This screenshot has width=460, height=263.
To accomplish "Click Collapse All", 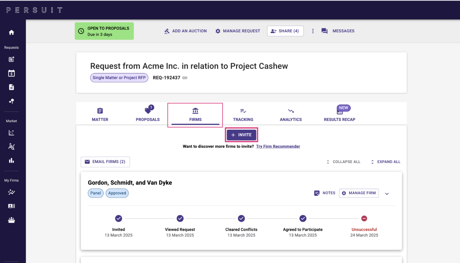I will pos(343,162).
